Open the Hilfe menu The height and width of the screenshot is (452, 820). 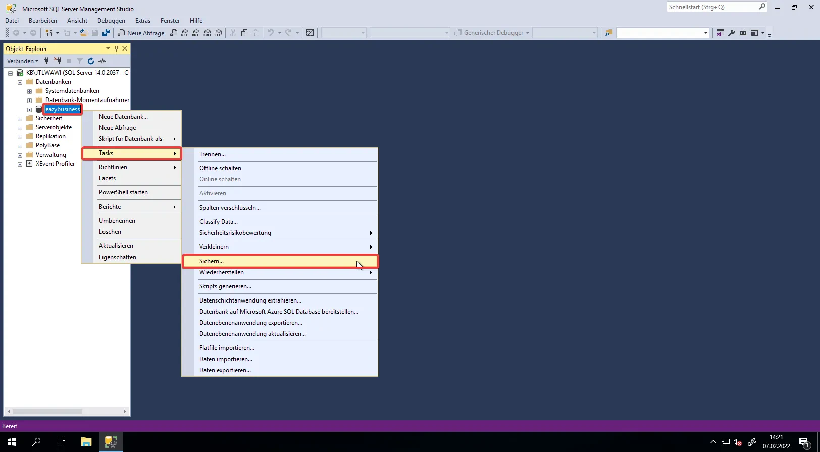click(196, 21)
